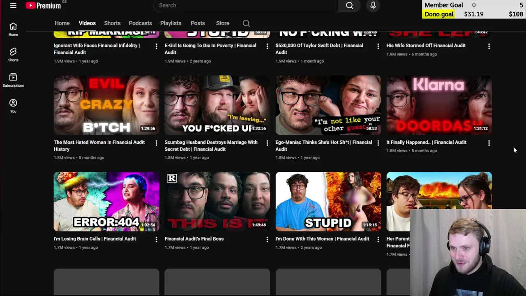Open the STUPID fire thumbnail
The width and height of the screenshot is (526, 296).
328,201
